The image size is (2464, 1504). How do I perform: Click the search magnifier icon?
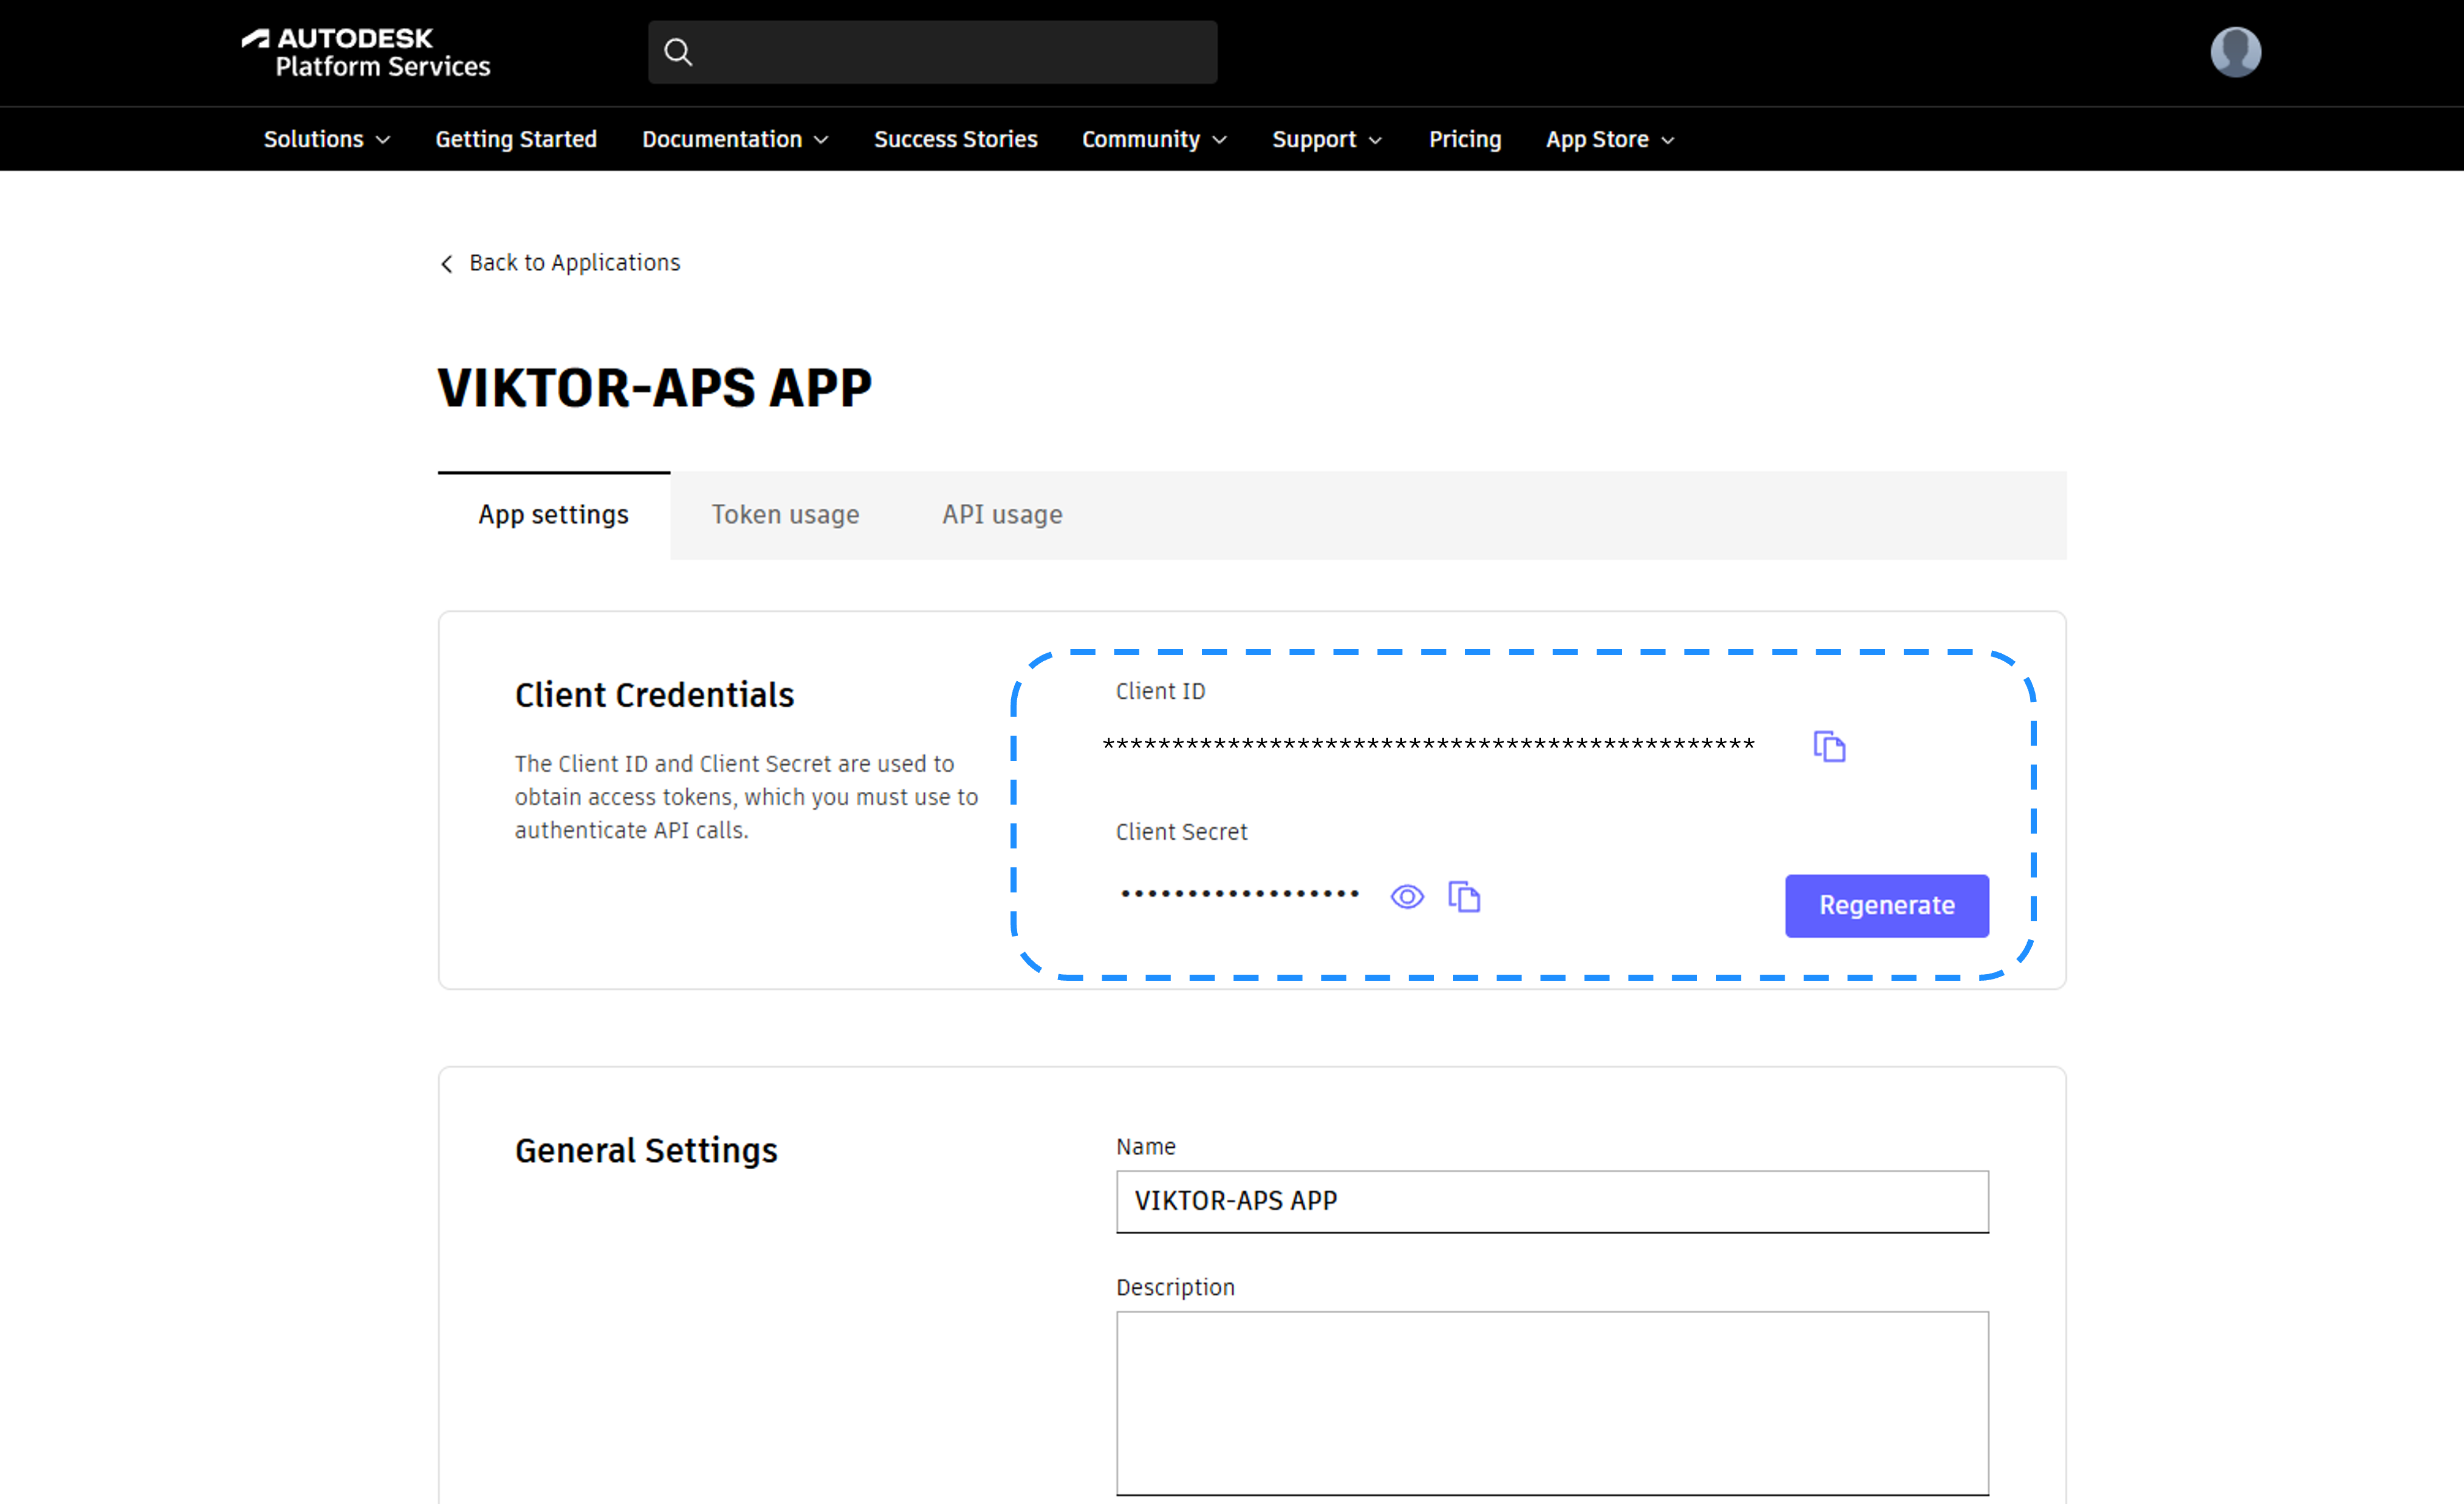678,52
